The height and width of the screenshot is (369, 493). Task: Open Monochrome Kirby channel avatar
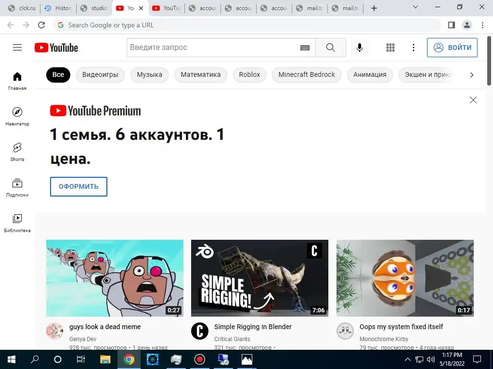pyautogui.click(x=345, y=331)
